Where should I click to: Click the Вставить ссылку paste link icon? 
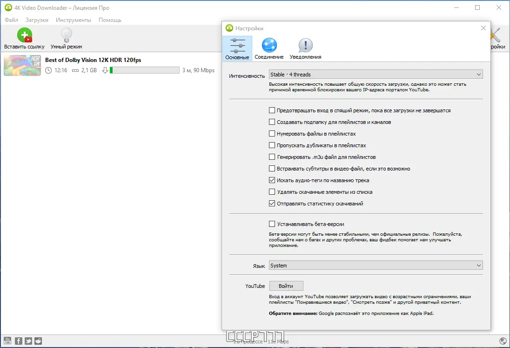click(x=24, y=35)
